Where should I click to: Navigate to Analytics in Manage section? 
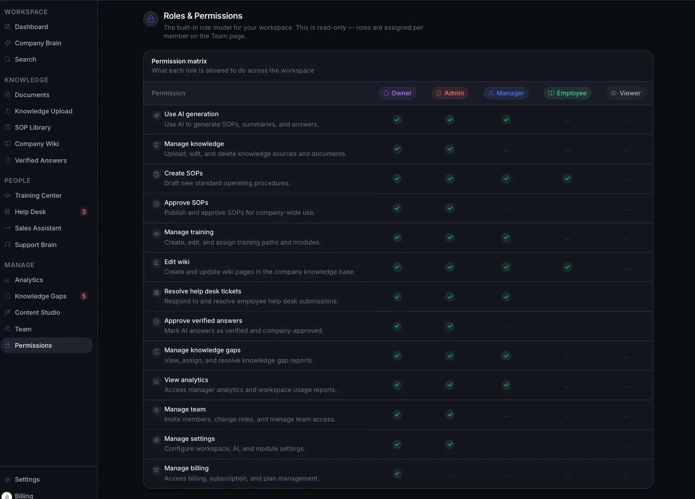(x=46, y=280)
